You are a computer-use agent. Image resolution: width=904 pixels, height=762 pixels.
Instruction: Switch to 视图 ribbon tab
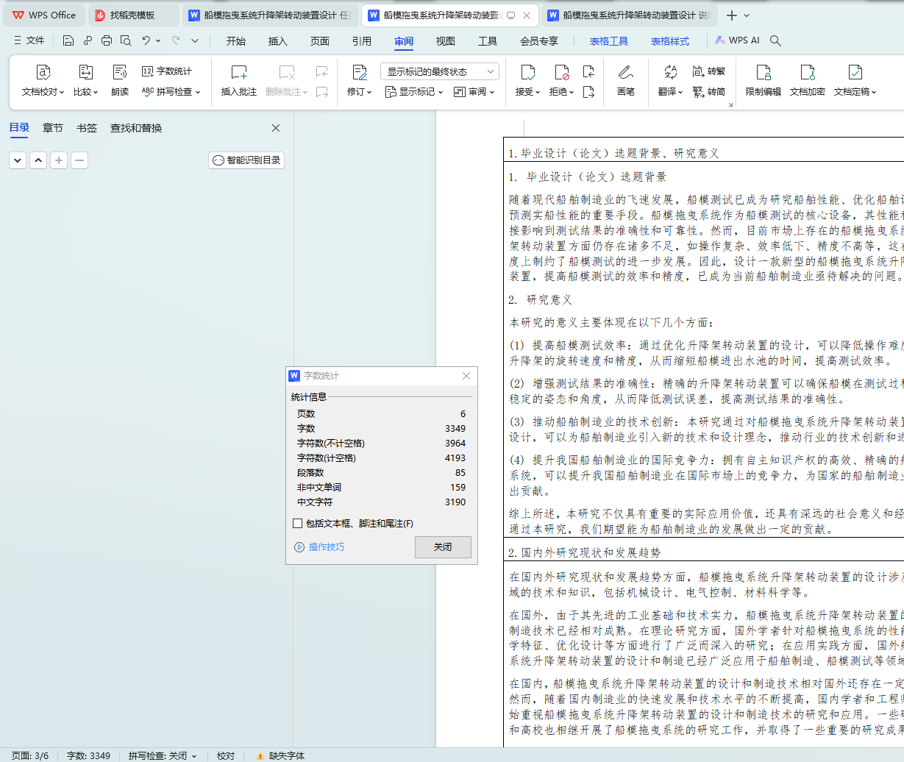click(x=446, y=41)
